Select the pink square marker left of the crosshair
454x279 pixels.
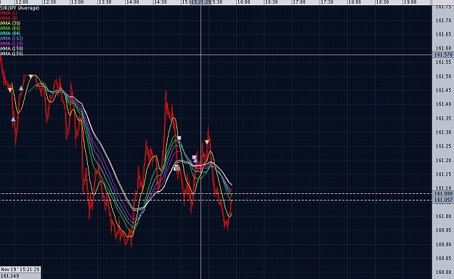click(194, 158)
